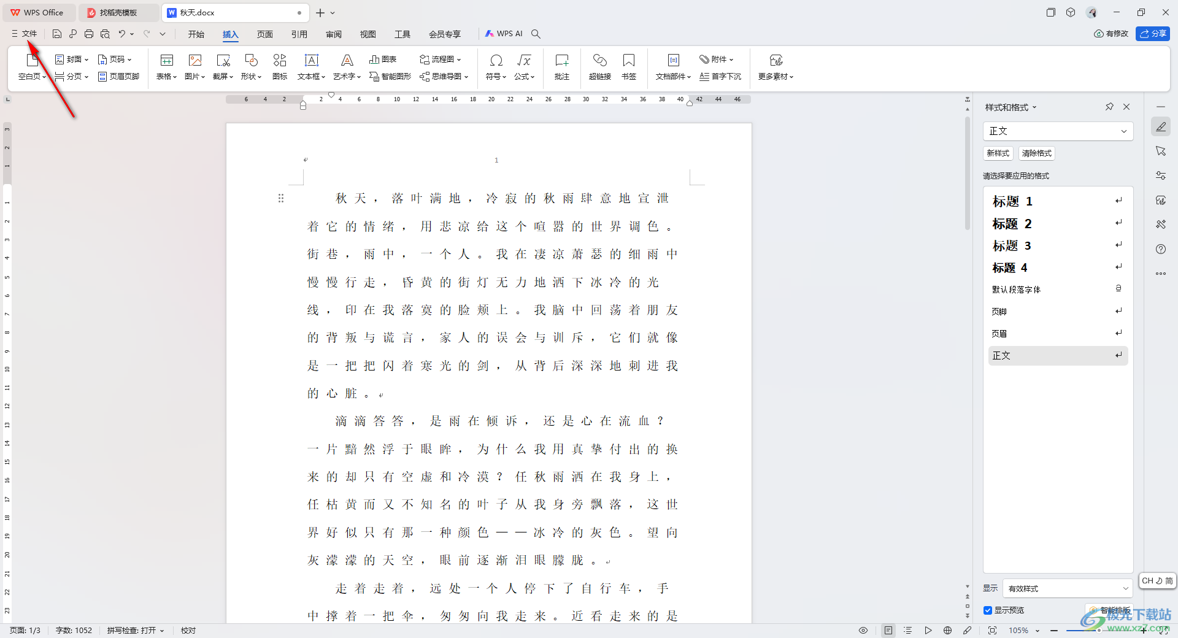Insert WordArt using 艺术字

(x=347, y=60)
